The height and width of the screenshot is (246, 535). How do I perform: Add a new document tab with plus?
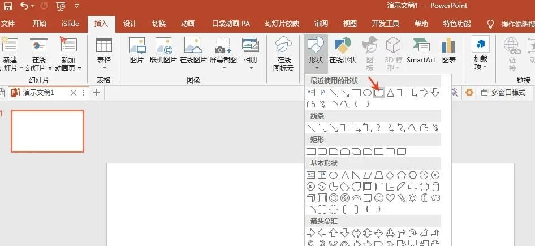point(96,92)
